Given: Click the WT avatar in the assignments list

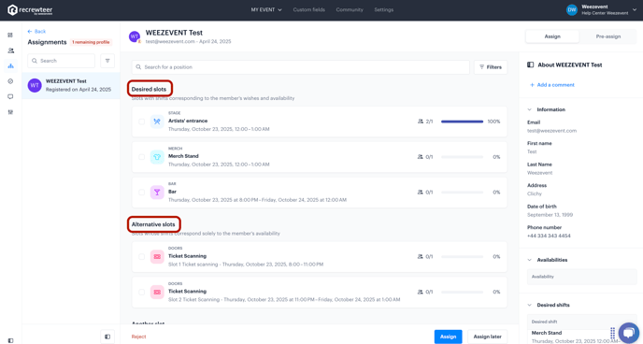Looking at the screenshot, I should pos(35,85).
